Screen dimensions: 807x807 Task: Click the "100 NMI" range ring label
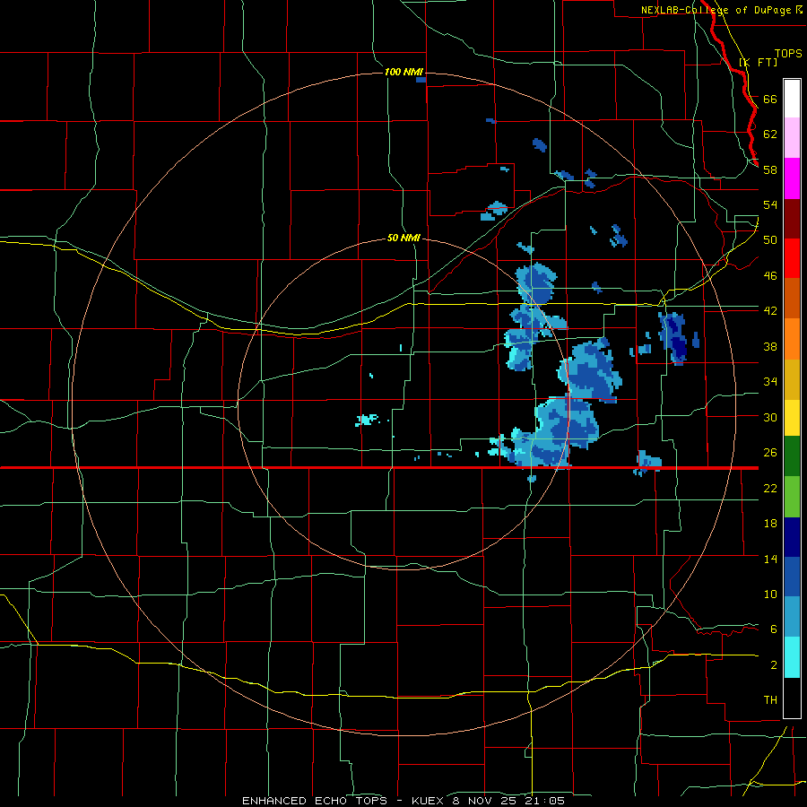[403, 72]
